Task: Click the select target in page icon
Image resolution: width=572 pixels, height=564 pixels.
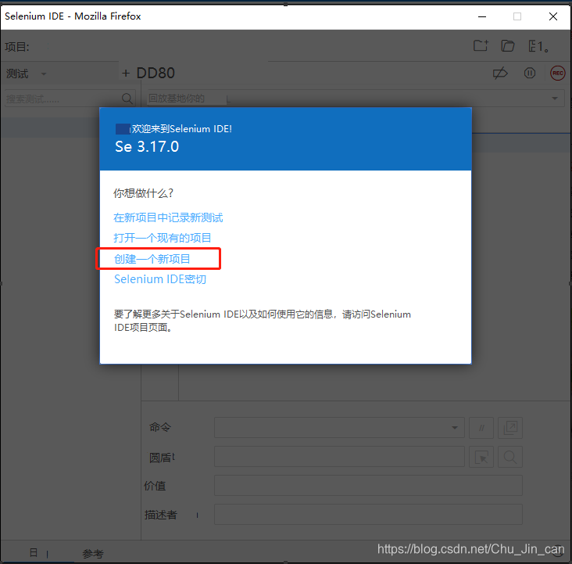Action: point(481,457)
